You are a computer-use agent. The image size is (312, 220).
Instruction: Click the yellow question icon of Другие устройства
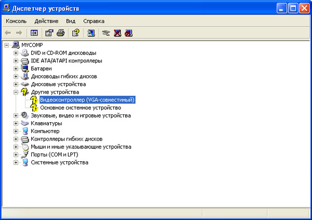(25, 92)
